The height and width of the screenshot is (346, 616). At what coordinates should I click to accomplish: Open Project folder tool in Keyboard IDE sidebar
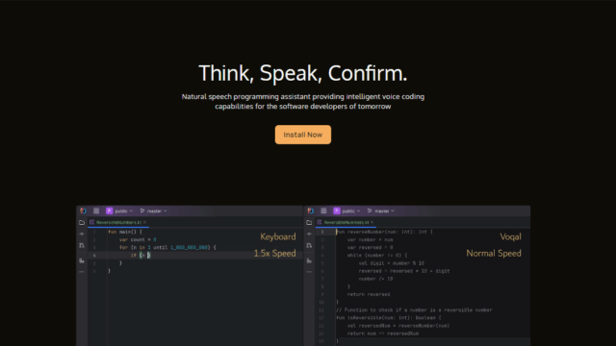coord(82,222)
